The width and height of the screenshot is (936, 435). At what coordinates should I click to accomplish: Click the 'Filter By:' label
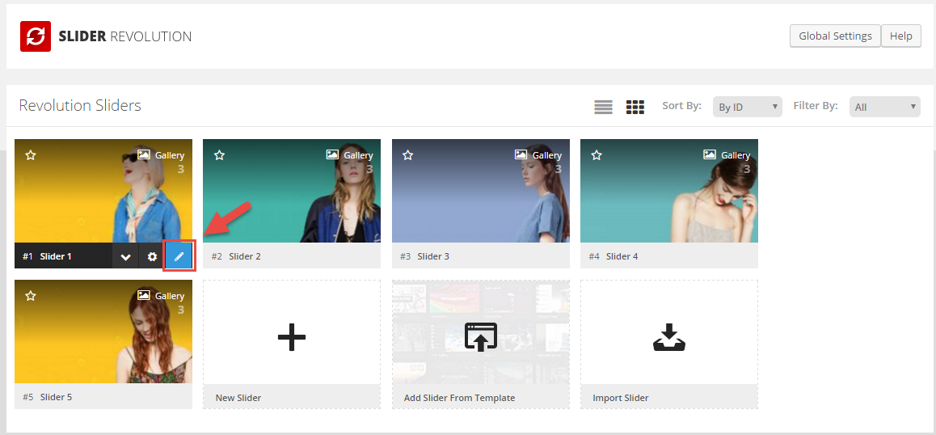click(x=816, y=106)
